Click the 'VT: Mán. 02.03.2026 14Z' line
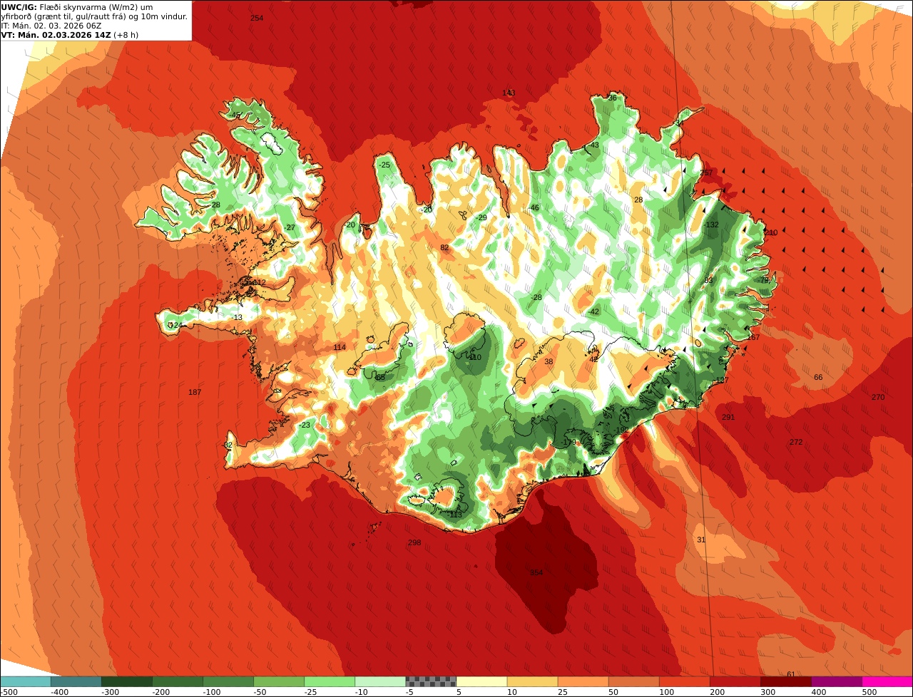 point(70,35)
